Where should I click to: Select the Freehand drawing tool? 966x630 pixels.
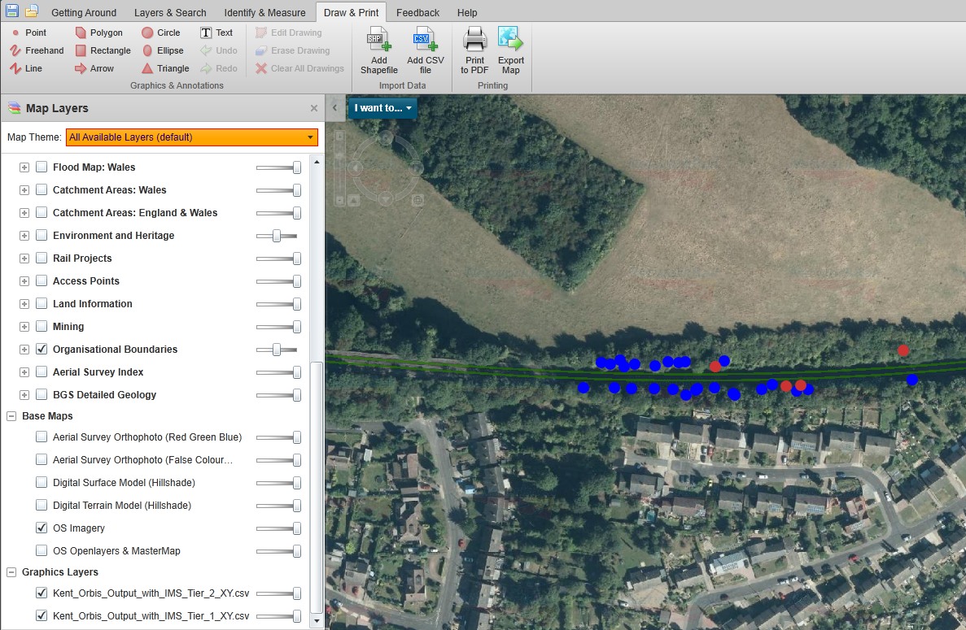[37, 50]
